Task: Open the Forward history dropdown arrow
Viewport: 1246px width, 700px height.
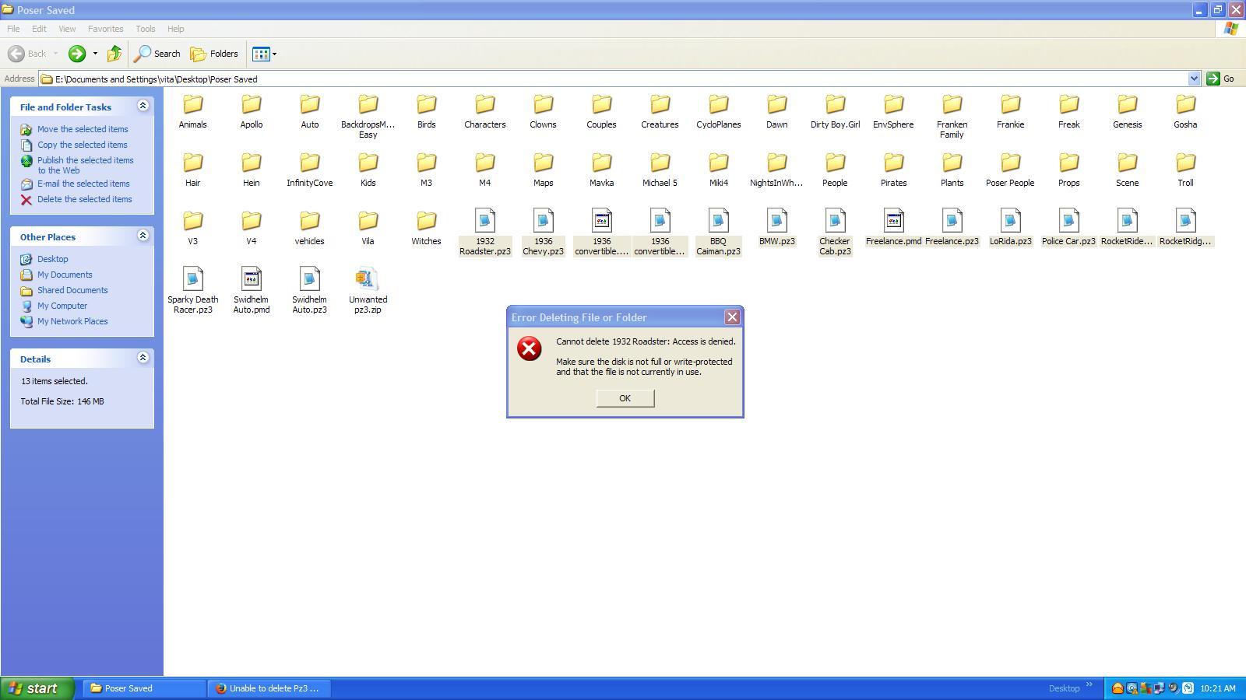Action: [95, 54]
